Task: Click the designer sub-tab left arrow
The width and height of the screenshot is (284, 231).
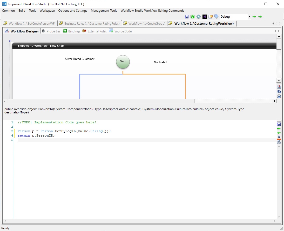Action: (276, 31)
